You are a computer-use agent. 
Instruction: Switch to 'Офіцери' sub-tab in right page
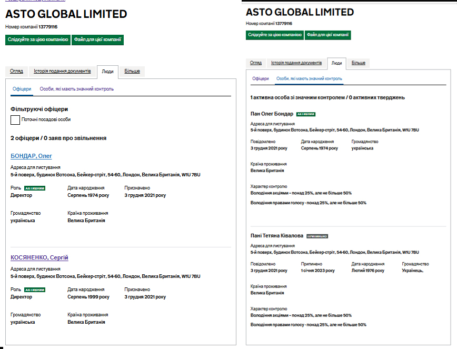click(261, 78)
